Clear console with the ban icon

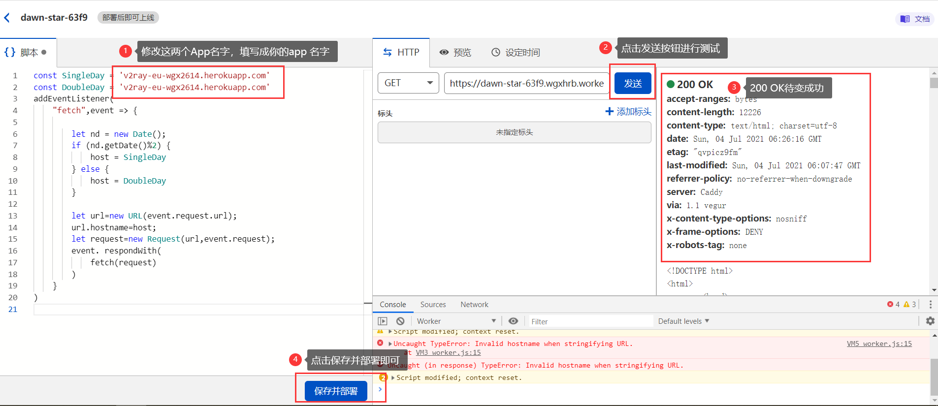click(400, 321)
